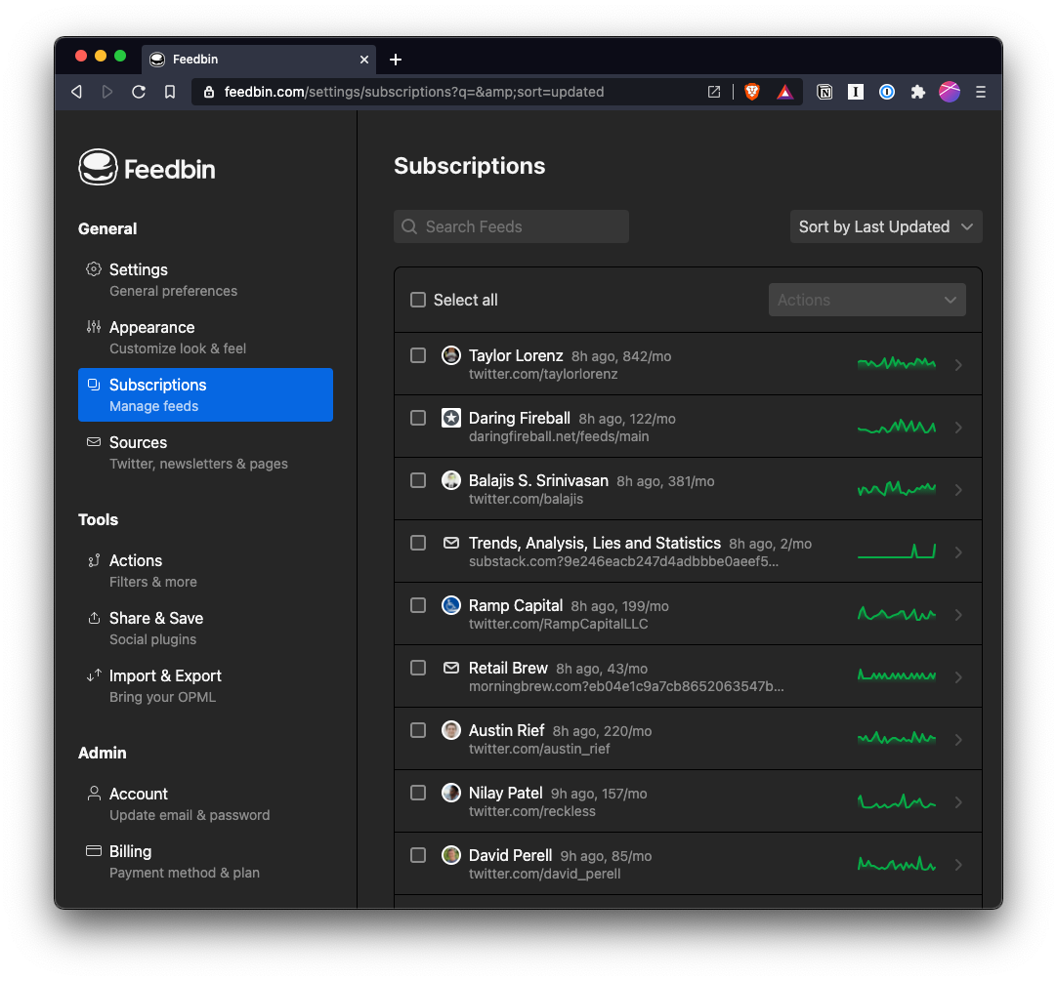Check the Ramp Capital checkbox
Viewport: 1057px width, 981px height.
tap(418, 605)
